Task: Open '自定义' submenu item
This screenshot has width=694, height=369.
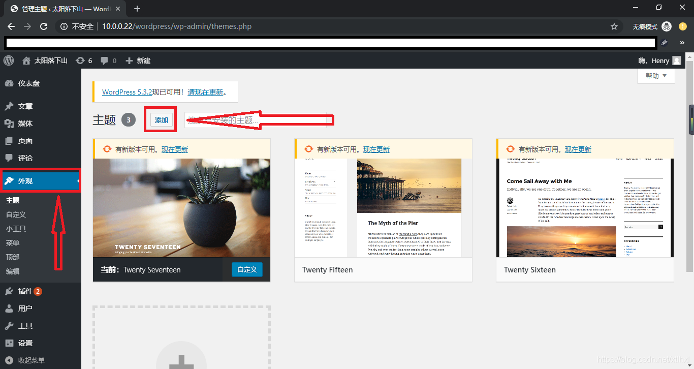Action: pyautogui.click(x=16, y=214)
